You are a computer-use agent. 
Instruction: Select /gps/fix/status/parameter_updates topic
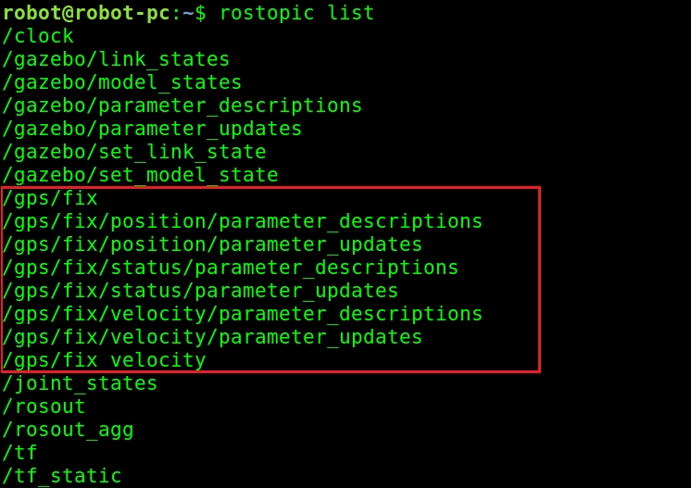pyautogui.click(x=200, y=291)
